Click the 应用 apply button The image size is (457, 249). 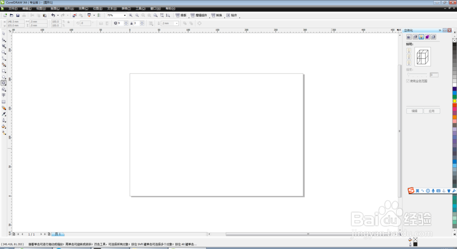[x=432, y=111]
